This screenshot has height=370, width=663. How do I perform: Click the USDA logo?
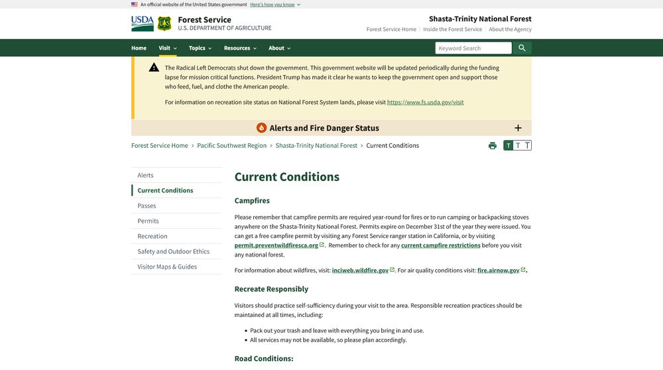click(x=143, y=24)
